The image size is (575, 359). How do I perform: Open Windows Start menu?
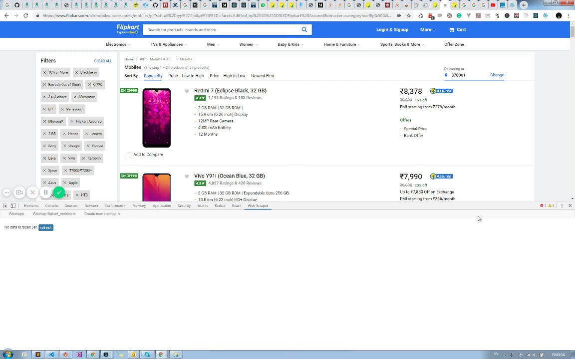coord(7,354)
